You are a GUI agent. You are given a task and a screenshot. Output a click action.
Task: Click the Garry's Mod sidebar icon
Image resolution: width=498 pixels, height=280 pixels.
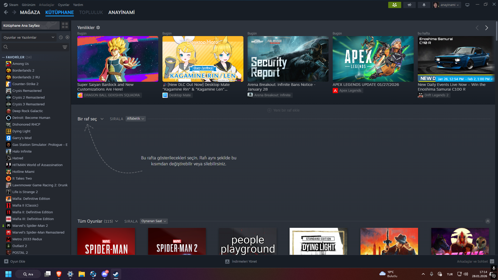(x=9, y=138)
